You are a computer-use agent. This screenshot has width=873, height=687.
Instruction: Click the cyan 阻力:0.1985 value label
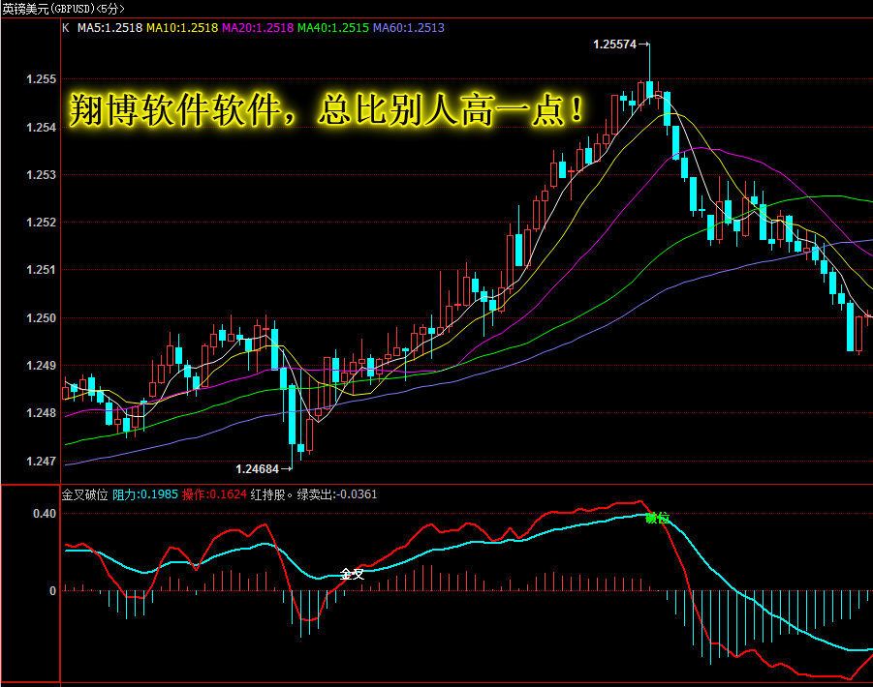(145, 494)
